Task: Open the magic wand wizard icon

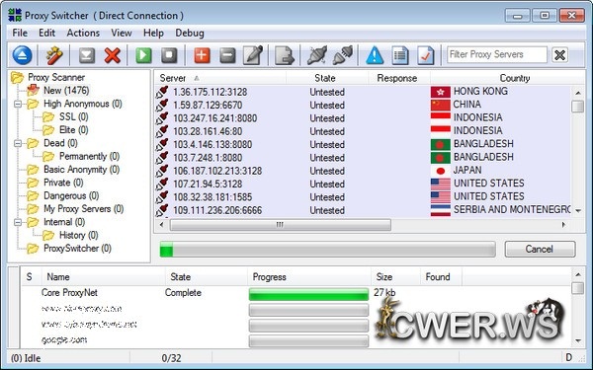Action: tap(54, 55)
